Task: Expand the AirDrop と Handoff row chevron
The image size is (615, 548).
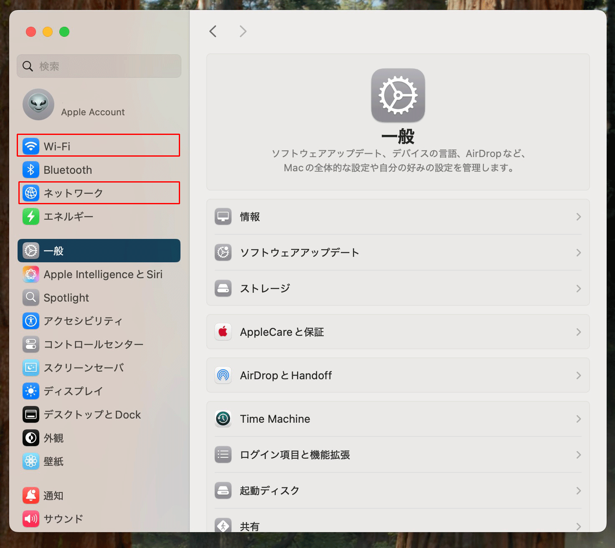Action: point(579,375)
